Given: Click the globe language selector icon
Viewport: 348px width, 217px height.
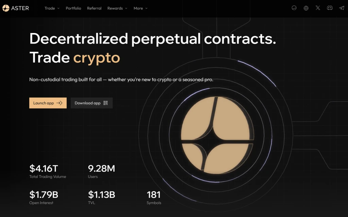Looking at the screenshot, I should [306, 8].
